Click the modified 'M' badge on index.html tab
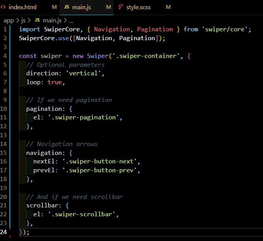 pyautogui.click(x=54, y=7)
